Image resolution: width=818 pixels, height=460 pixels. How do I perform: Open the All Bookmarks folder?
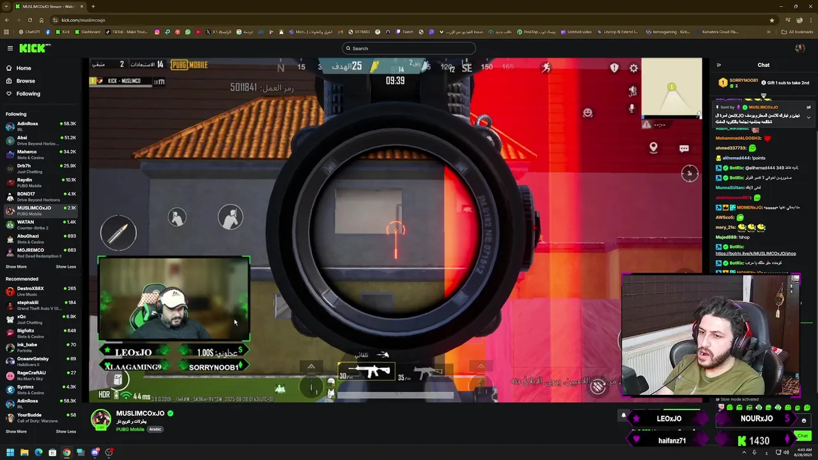click(x=798, y=32)
